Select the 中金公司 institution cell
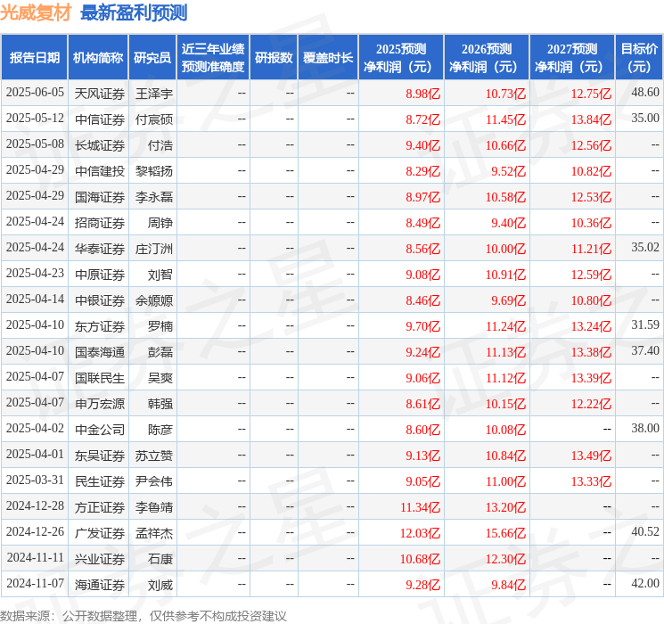The width and height of the screenshot is (664, 624). (x=100, y=430)
